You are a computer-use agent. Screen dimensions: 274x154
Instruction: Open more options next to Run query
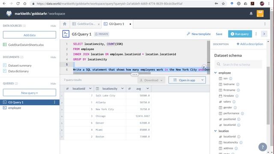pos(256,34)
